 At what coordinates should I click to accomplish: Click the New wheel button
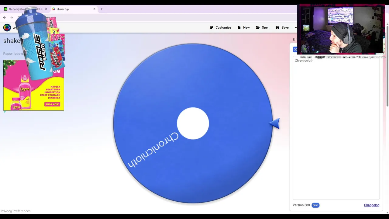point(243,27)
